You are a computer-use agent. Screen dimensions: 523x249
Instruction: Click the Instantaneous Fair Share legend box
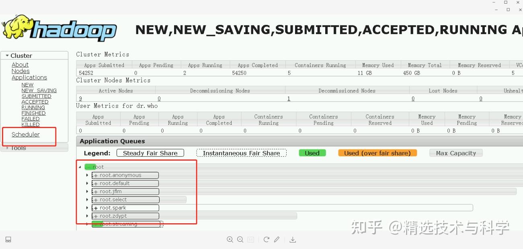241,153
